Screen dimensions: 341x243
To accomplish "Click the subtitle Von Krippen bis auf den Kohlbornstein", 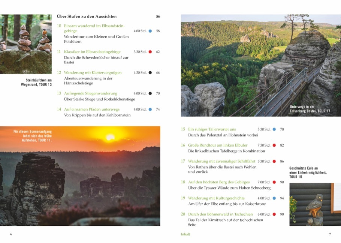I will (97, 115).
